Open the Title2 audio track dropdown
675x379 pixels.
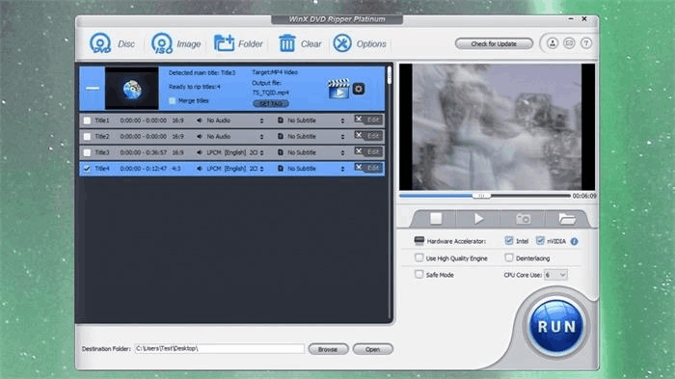[261, 137]
